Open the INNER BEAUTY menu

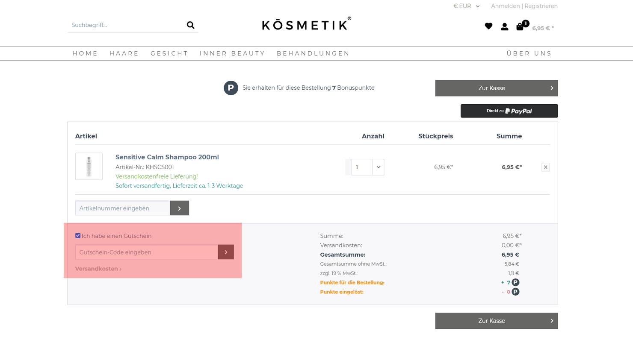tap(232, 53)
